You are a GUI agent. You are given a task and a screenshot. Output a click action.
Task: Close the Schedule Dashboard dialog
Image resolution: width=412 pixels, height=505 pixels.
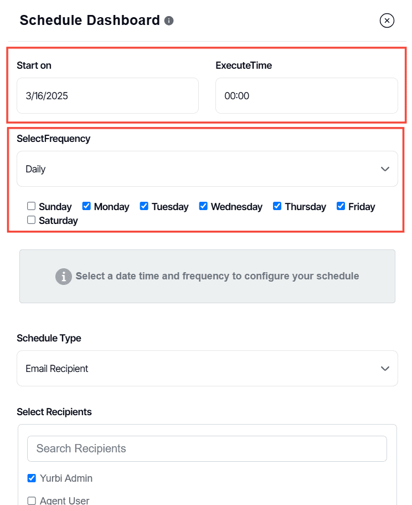pyautogui.click(x=387, y=21)
